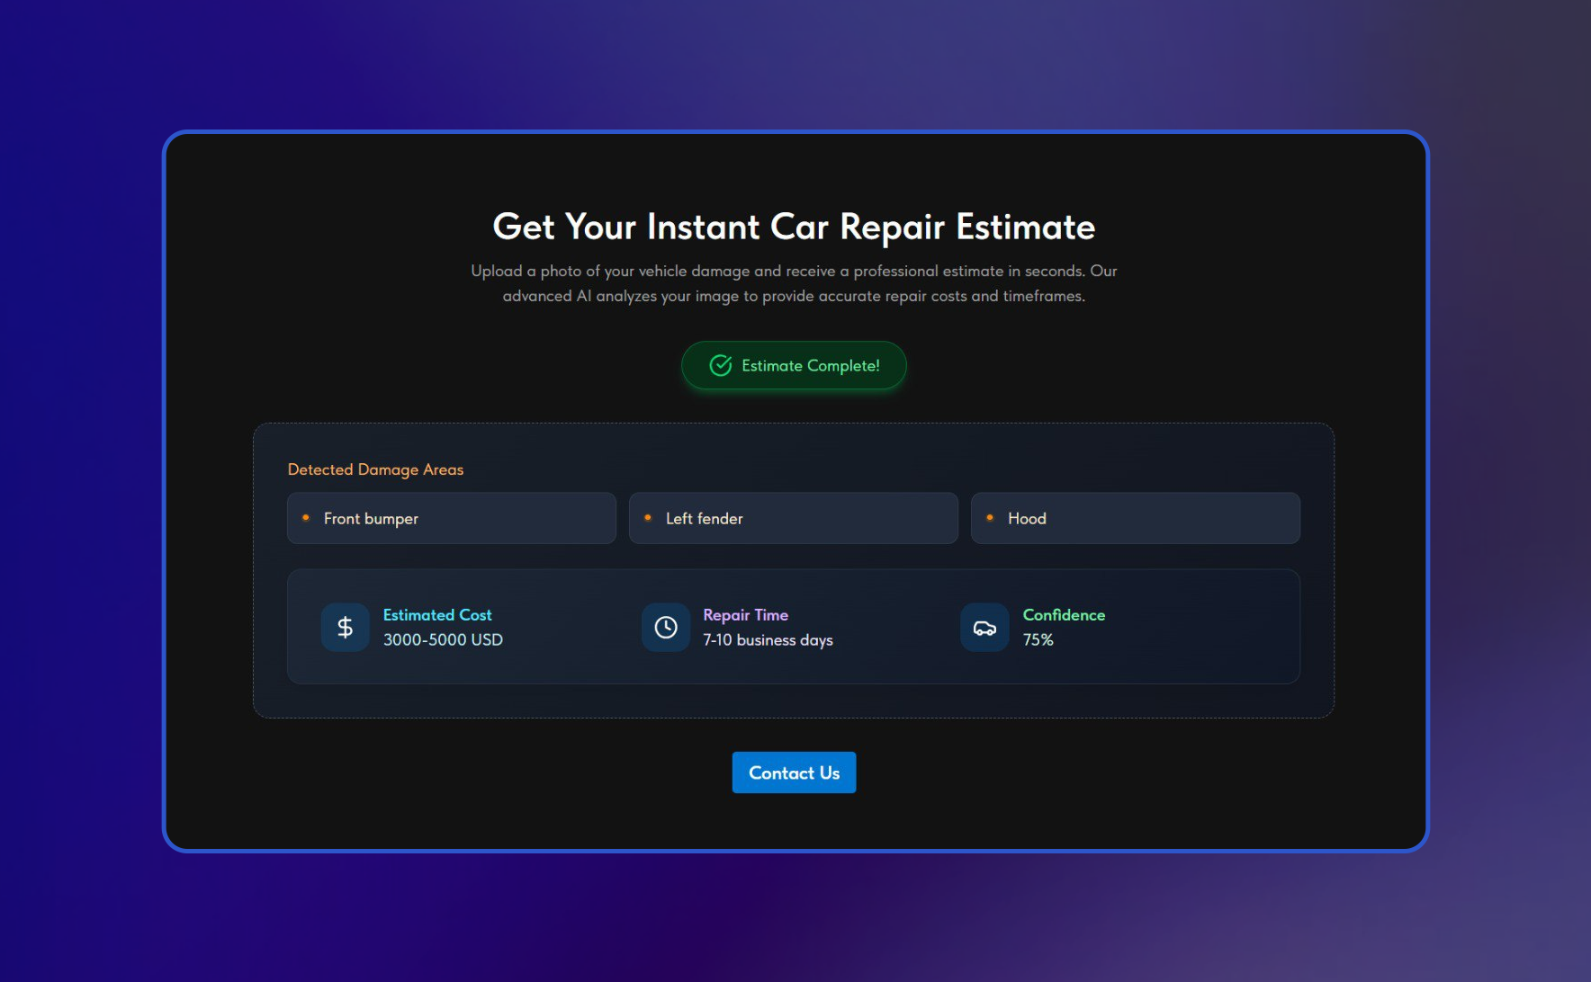Click the 75% confidence value

point(1038,640)
